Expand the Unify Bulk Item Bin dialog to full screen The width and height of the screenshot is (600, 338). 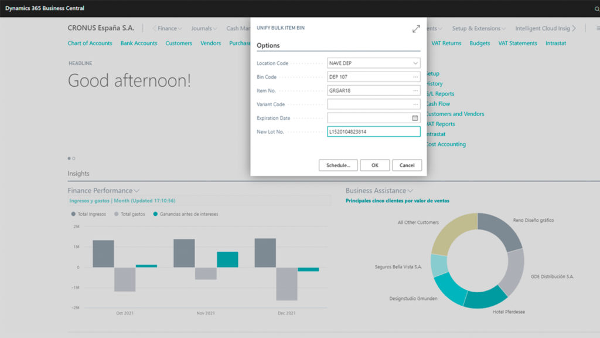pos(416,29)
